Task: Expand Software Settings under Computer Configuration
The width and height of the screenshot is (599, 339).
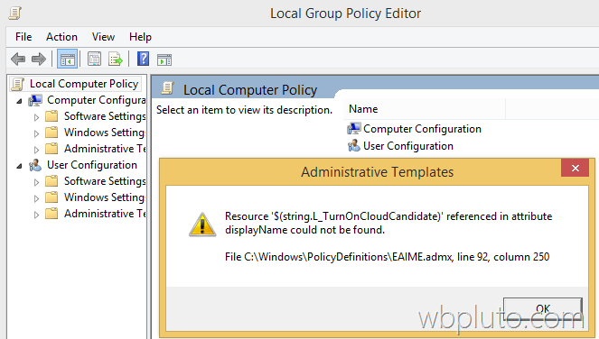Action: click(x=36, y=117)
